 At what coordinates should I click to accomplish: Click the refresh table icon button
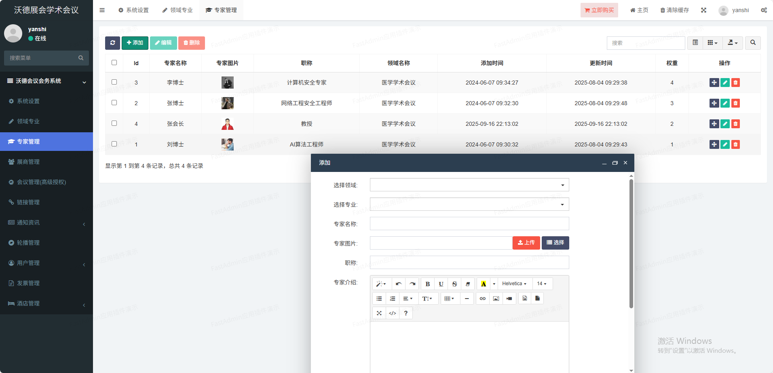(112, 43)
